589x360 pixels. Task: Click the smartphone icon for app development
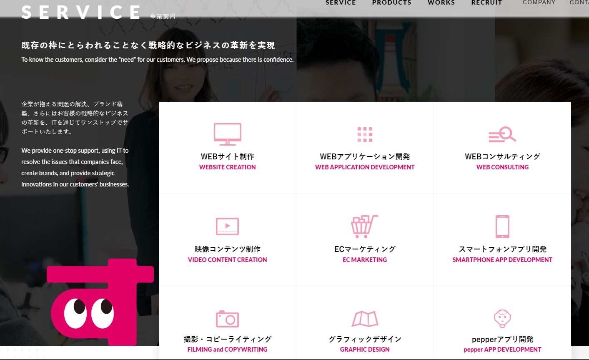[x=502, y=227]
